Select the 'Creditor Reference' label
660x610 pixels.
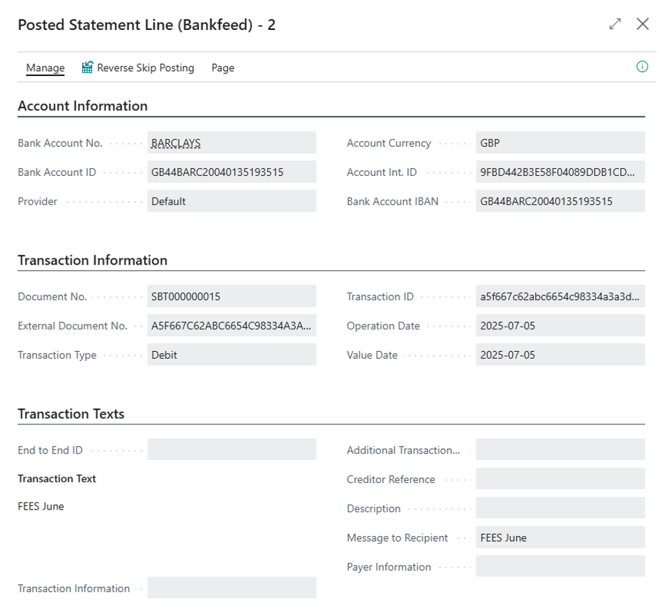coord(391,479)
